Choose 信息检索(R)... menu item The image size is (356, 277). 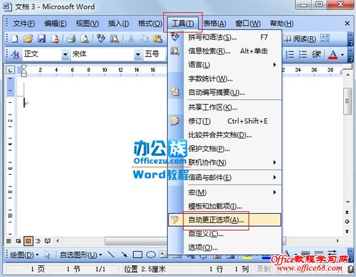coord(225,51)
